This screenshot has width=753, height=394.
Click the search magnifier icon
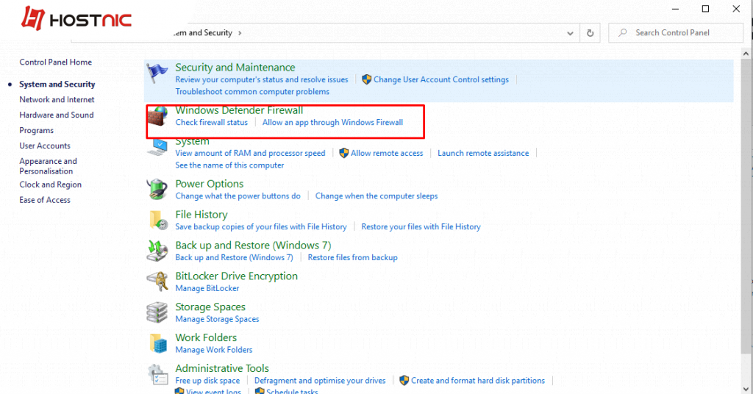click(622, 32)
